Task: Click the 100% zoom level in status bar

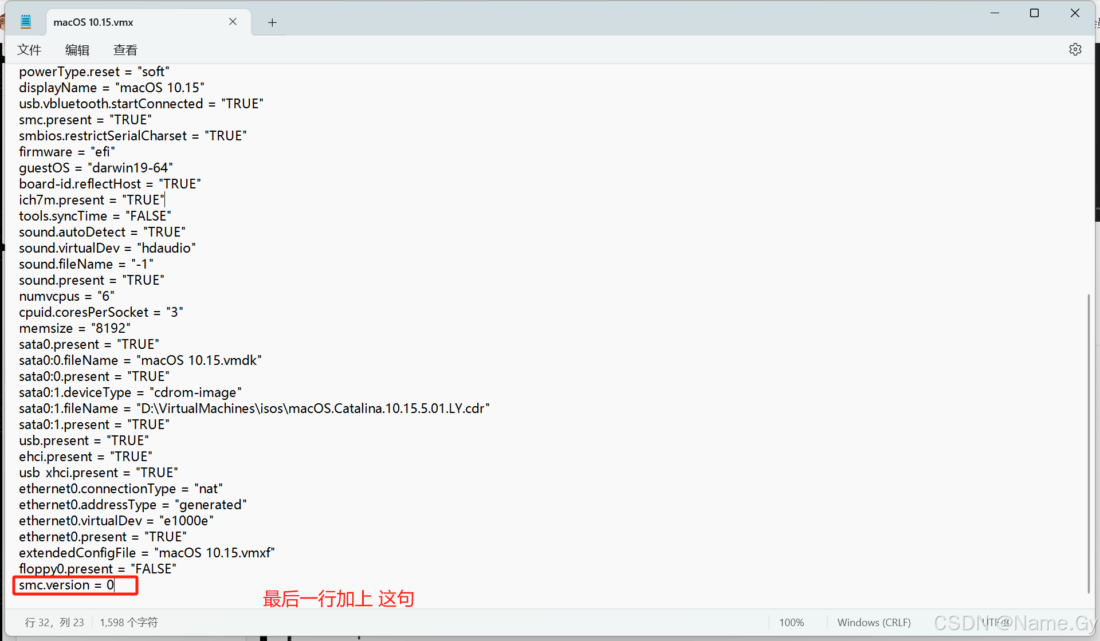Action: tap(791, 622)
